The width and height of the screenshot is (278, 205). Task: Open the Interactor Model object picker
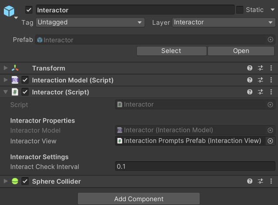tap(270, 130)
